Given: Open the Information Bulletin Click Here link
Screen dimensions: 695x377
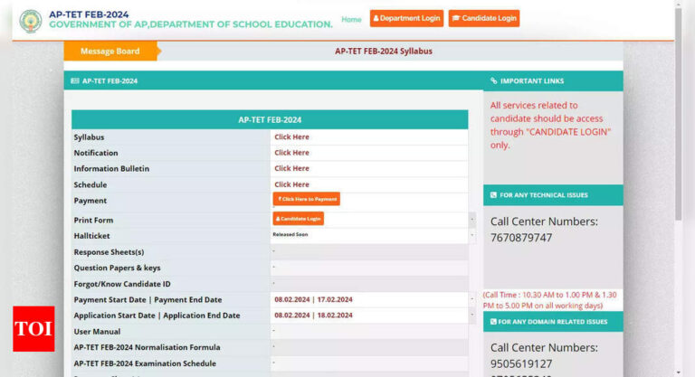Looking at the screenshot, I should pos(291,168).
